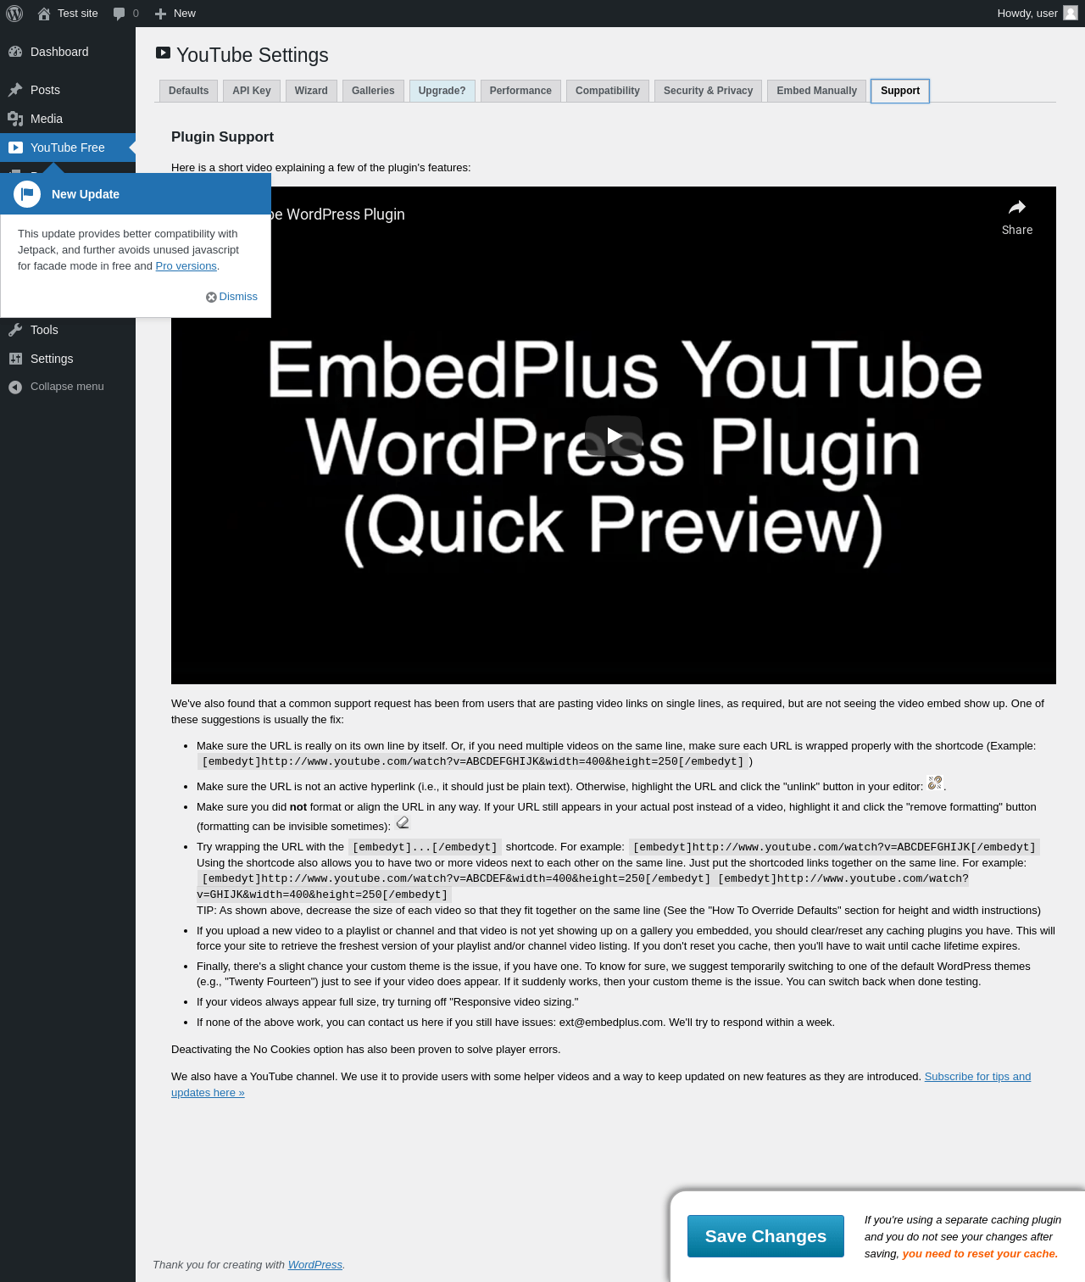Image resolution: width=1085 pixels, height=1282 pixels.
Task: Open the Howdy, user account menu
Action: click(x=1038, y=14)
